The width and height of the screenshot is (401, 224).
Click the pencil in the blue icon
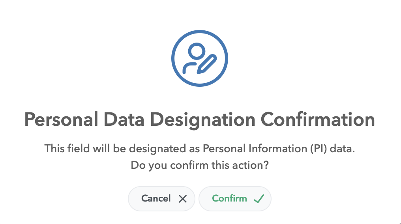(x=207, y=64)
